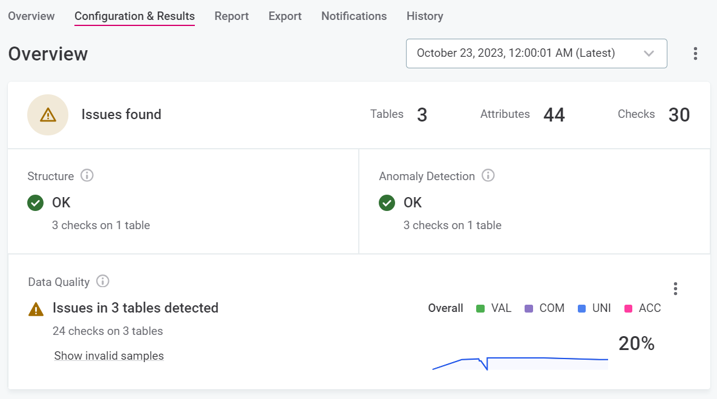This screenshot has height=399, width=717.
Task: Click the Issues found warning icon
Action: (x=48, y=114)
